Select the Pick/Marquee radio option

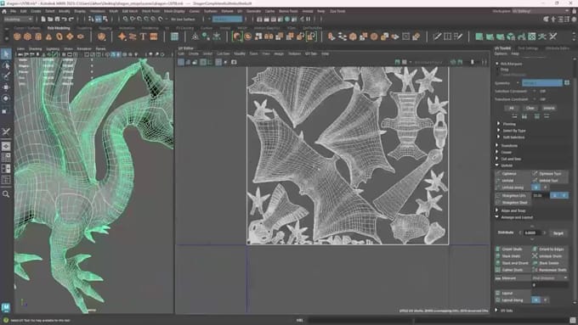tap(498, 64)
